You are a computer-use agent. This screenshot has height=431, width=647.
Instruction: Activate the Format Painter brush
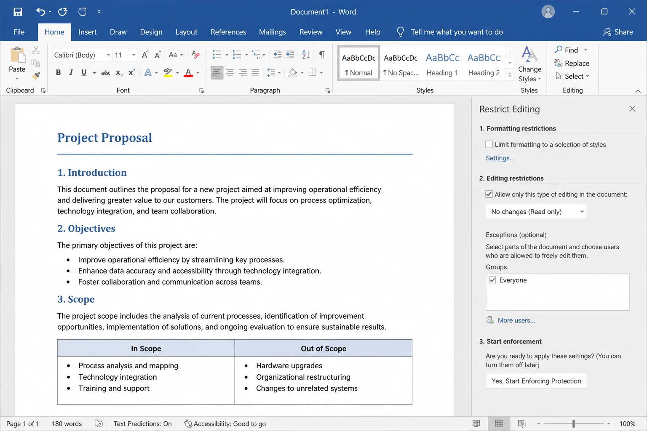36,76
